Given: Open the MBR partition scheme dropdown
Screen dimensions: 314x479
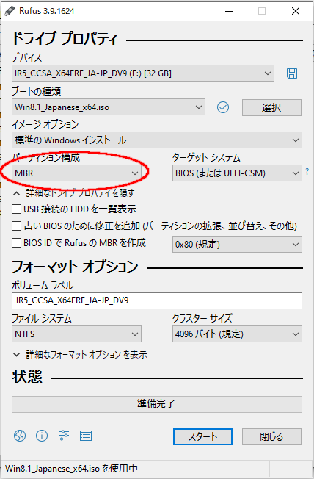Looking at the screenshot, I should tap(76, 173).
